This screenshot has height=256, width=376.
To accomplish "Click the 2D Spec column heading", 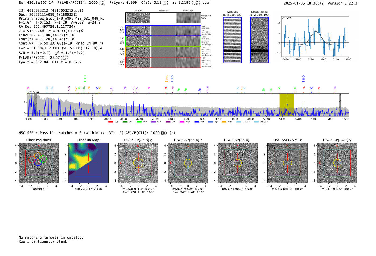I will click(138, 11).
